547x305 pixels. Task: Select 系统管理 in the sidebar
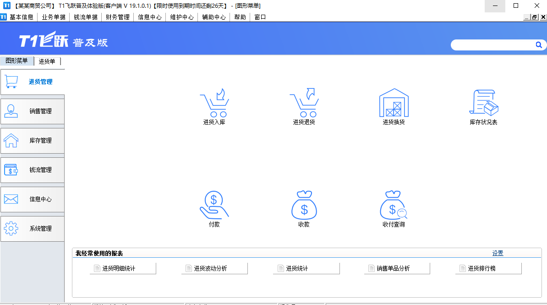point(33,228)
